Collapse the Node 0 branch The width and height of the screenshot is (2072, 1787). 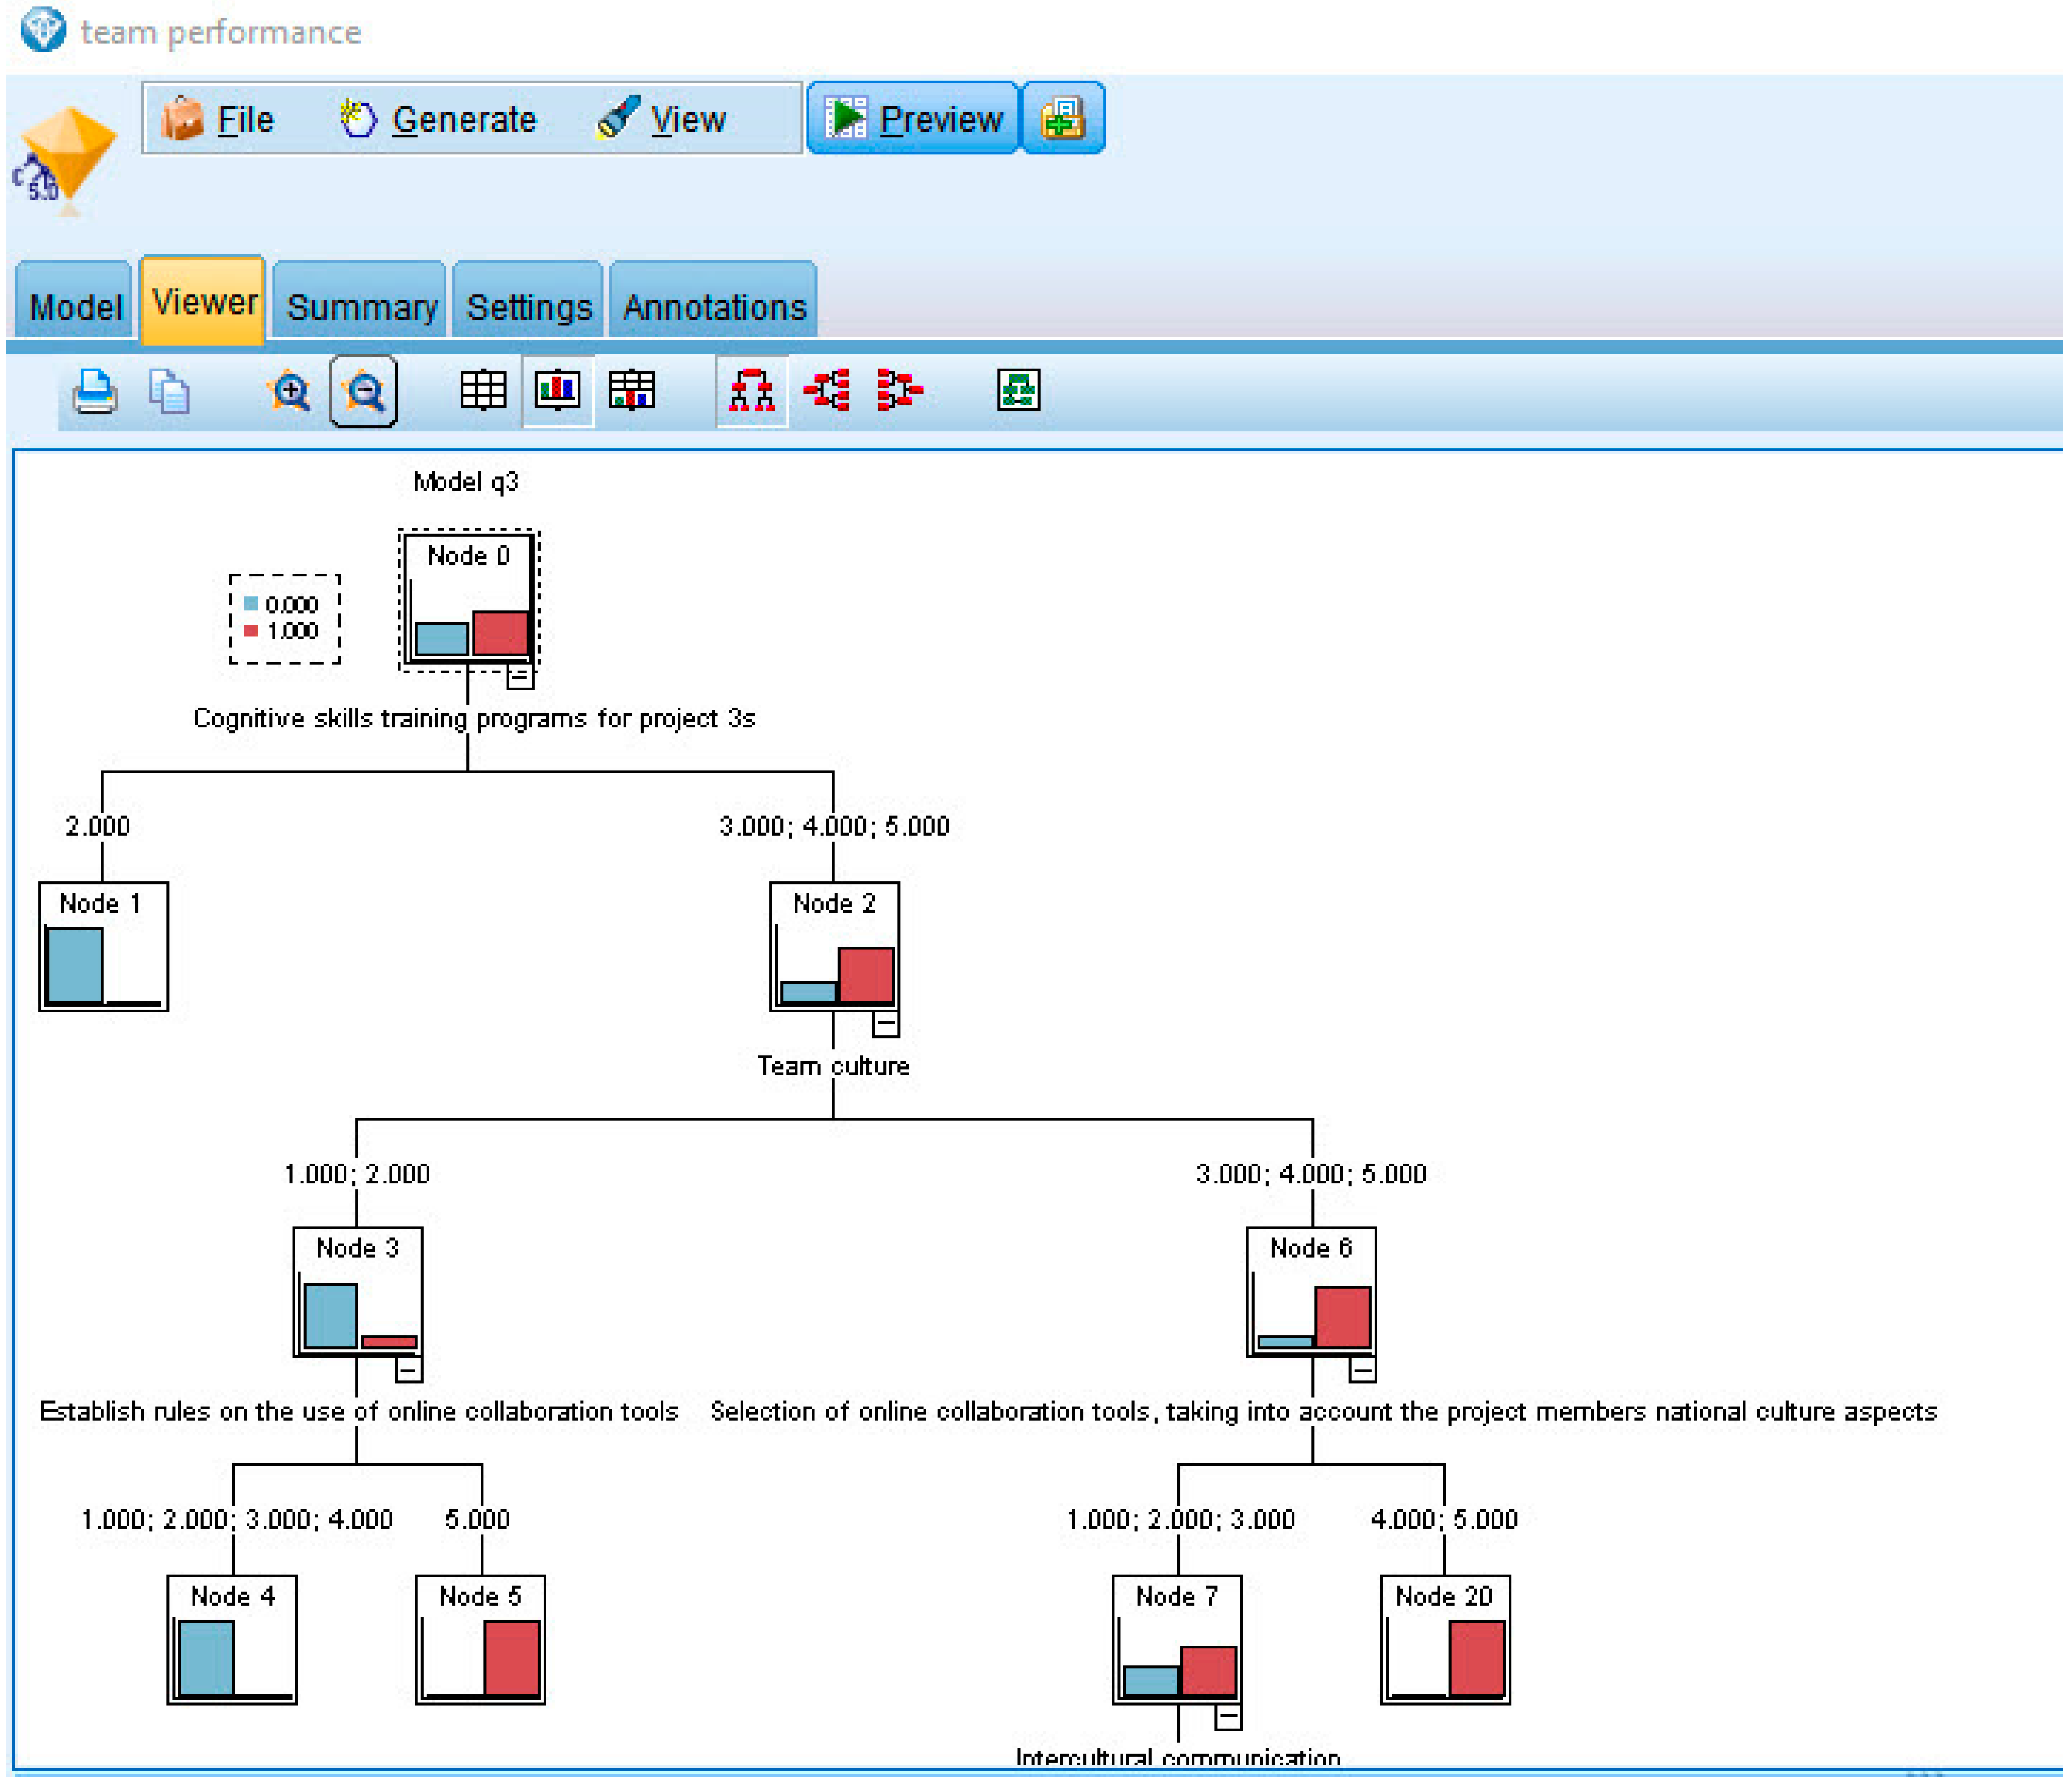click(x=520, y=677)
